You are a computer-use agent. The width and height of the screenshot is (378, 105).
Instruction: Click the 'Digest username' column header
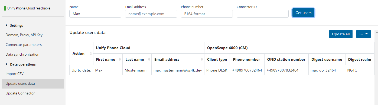tap(327, 59)
